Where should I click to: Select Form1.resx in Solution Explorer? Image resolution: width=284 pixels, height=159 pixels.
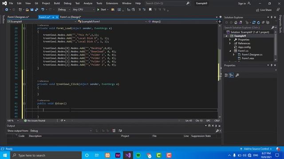point(248,58)
